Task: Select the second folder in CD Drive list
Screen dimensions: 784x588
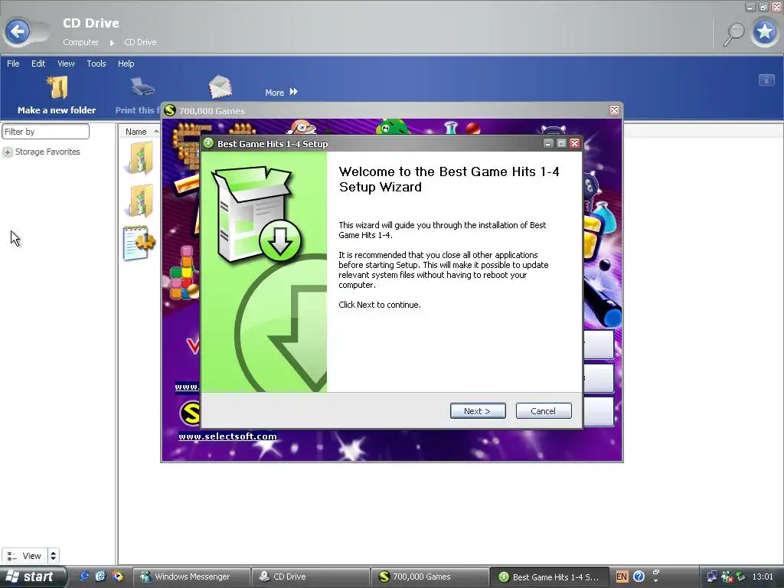Action: [x=141, y=201]
